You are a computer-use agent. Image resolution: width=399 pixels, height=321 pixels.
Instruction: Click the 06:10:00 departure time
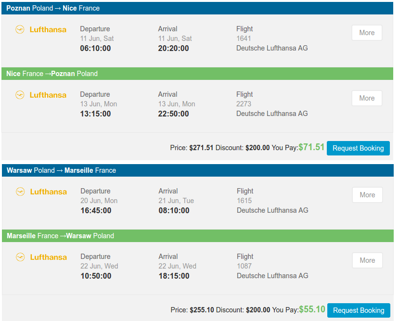[x=95, y=48]
